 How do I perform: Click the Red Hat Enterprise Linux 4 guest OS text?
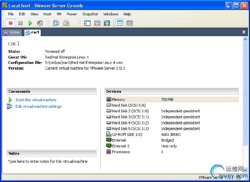(x=67, y=57)
